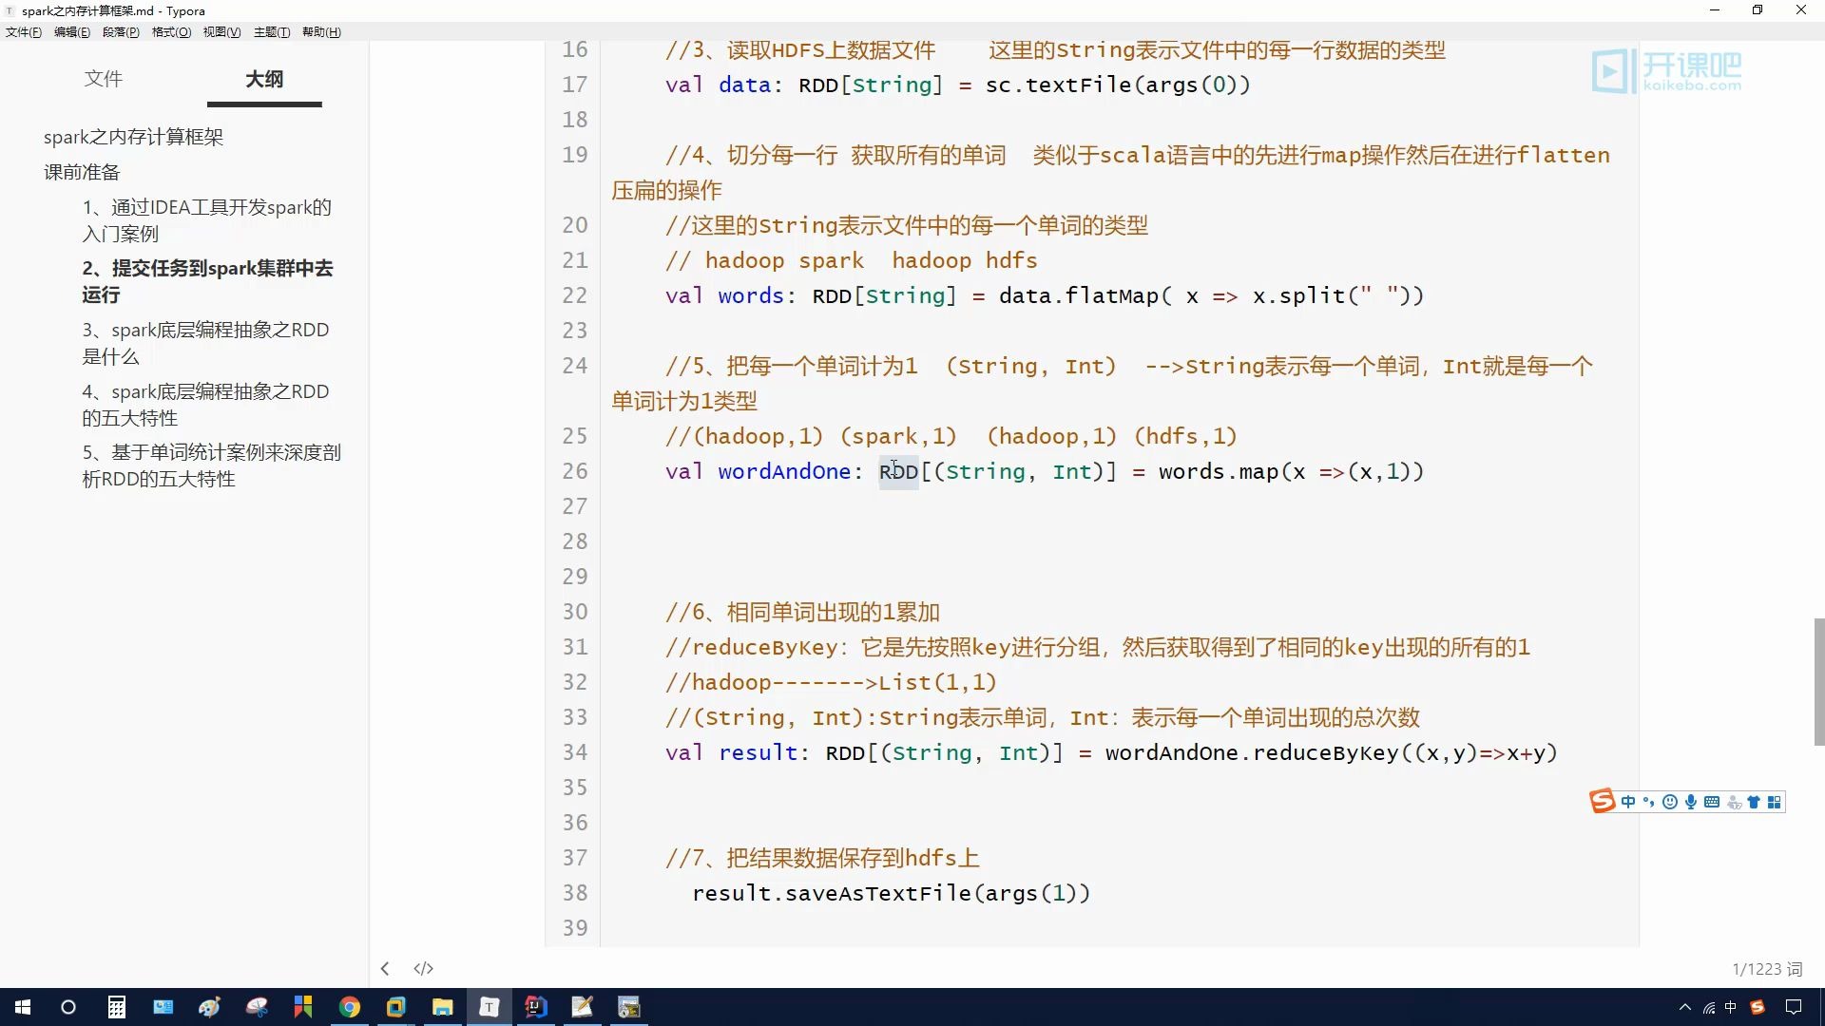This screenshot has width=1825, height=1026.
Task: Click comment '// hadoop spark hadoop hdfs'
Action: [851, 260]
